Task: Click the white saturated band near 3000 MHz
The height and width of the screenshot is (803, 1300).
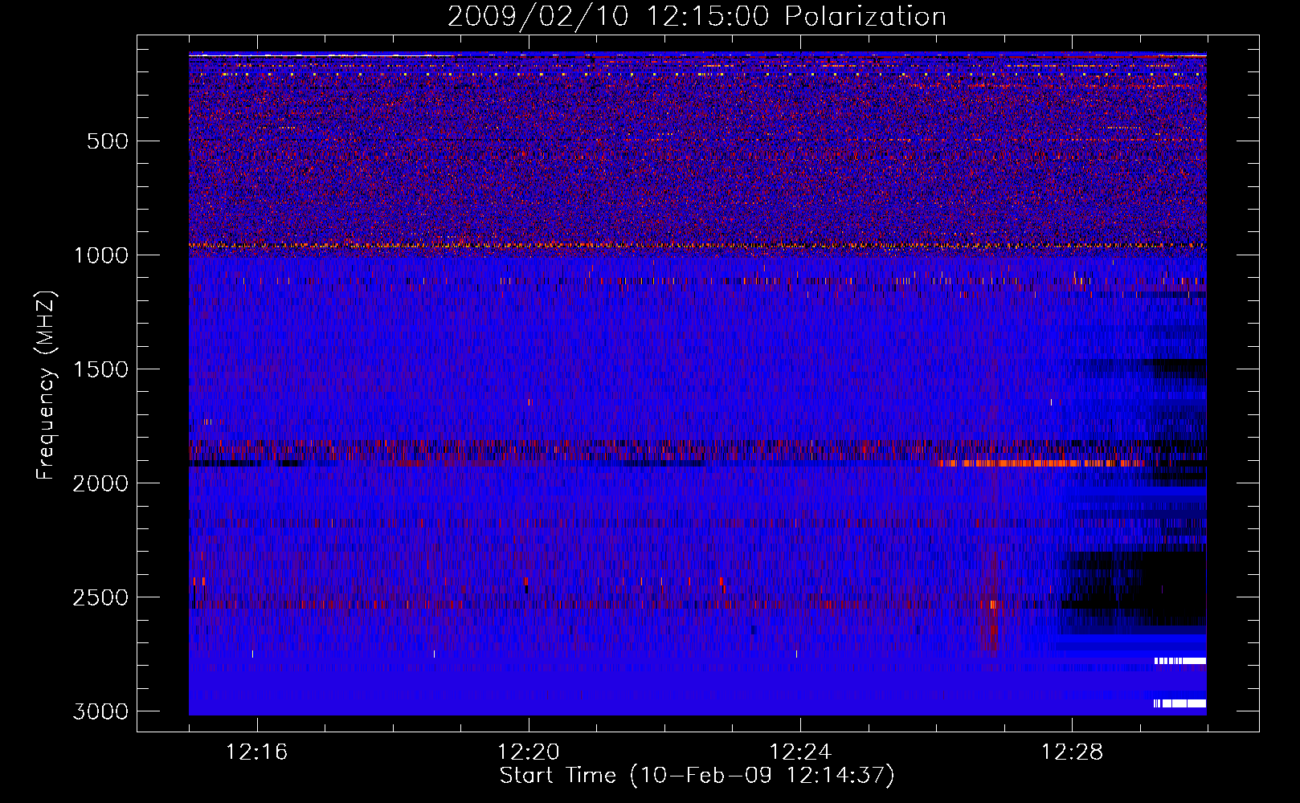Action: coord(1179,703)
